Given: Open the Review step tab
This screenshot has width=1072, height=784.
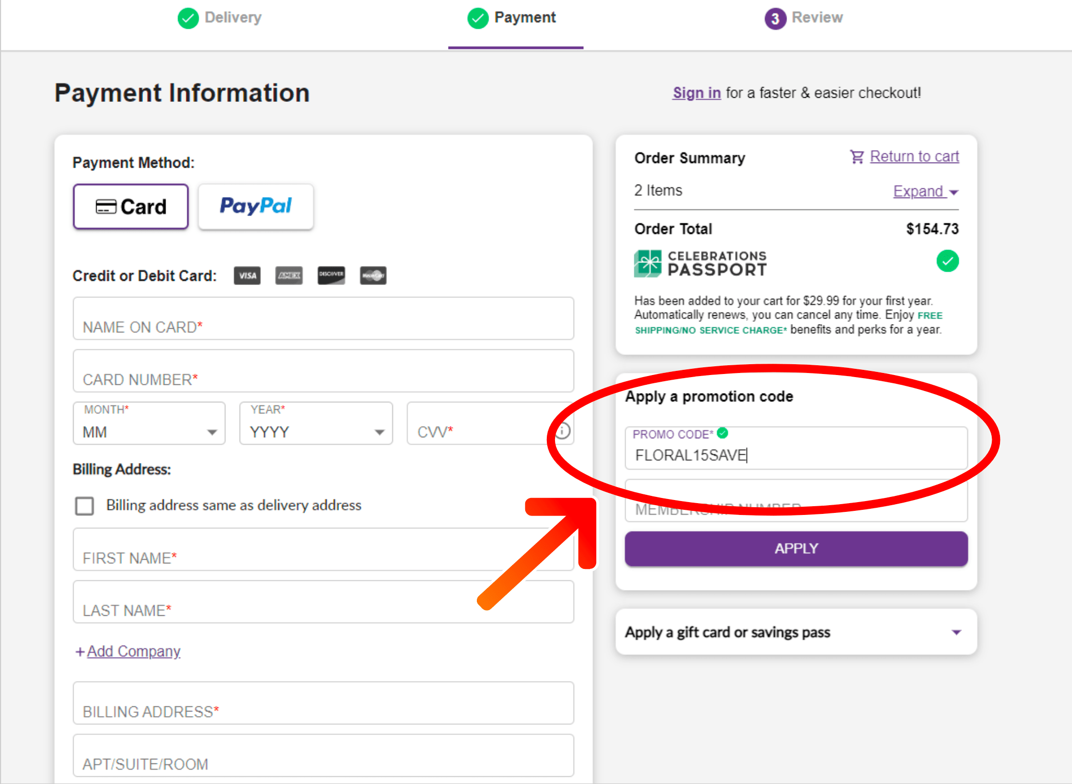Looking at the screenshot, I should 803,18.
